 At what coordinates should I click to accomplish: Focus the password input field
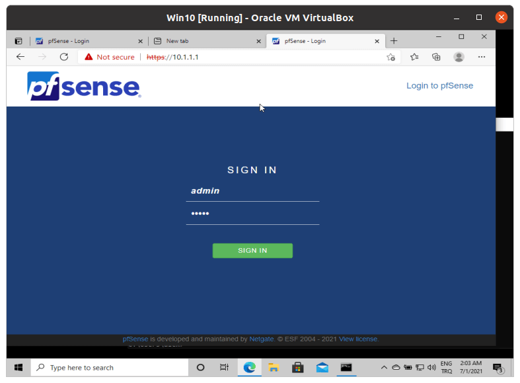tap(252, 214)
